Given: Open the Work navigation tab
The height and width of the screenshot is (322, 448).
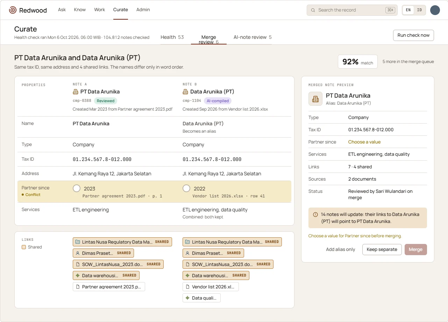Looking at the screenshot, I should click(x=100, y=10).
